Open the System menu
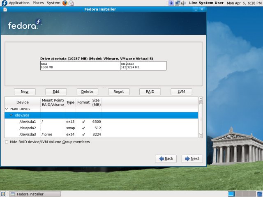Image resolution: width=263 pixels, height=197 pixels. pos(53,3)
